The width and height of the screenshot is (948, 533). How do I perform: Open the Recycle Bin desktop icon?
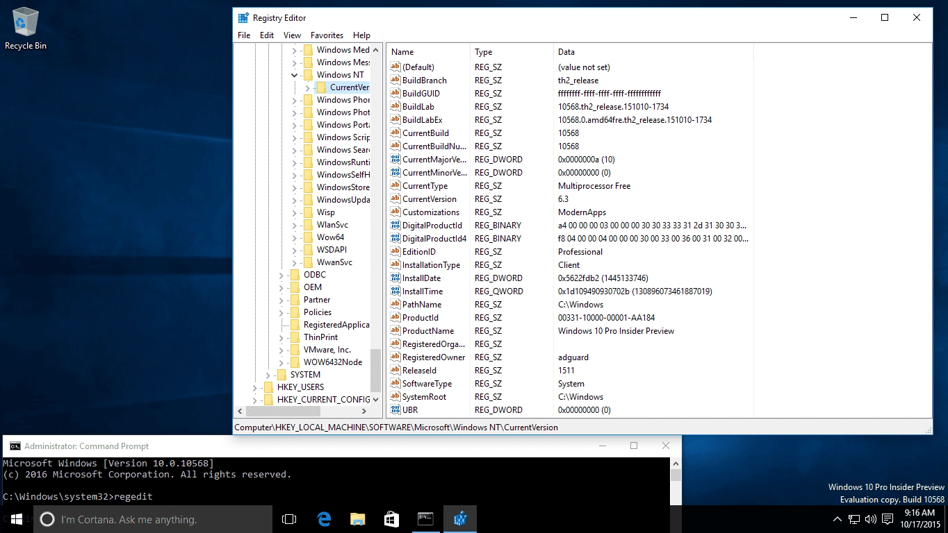coord(25,29)
